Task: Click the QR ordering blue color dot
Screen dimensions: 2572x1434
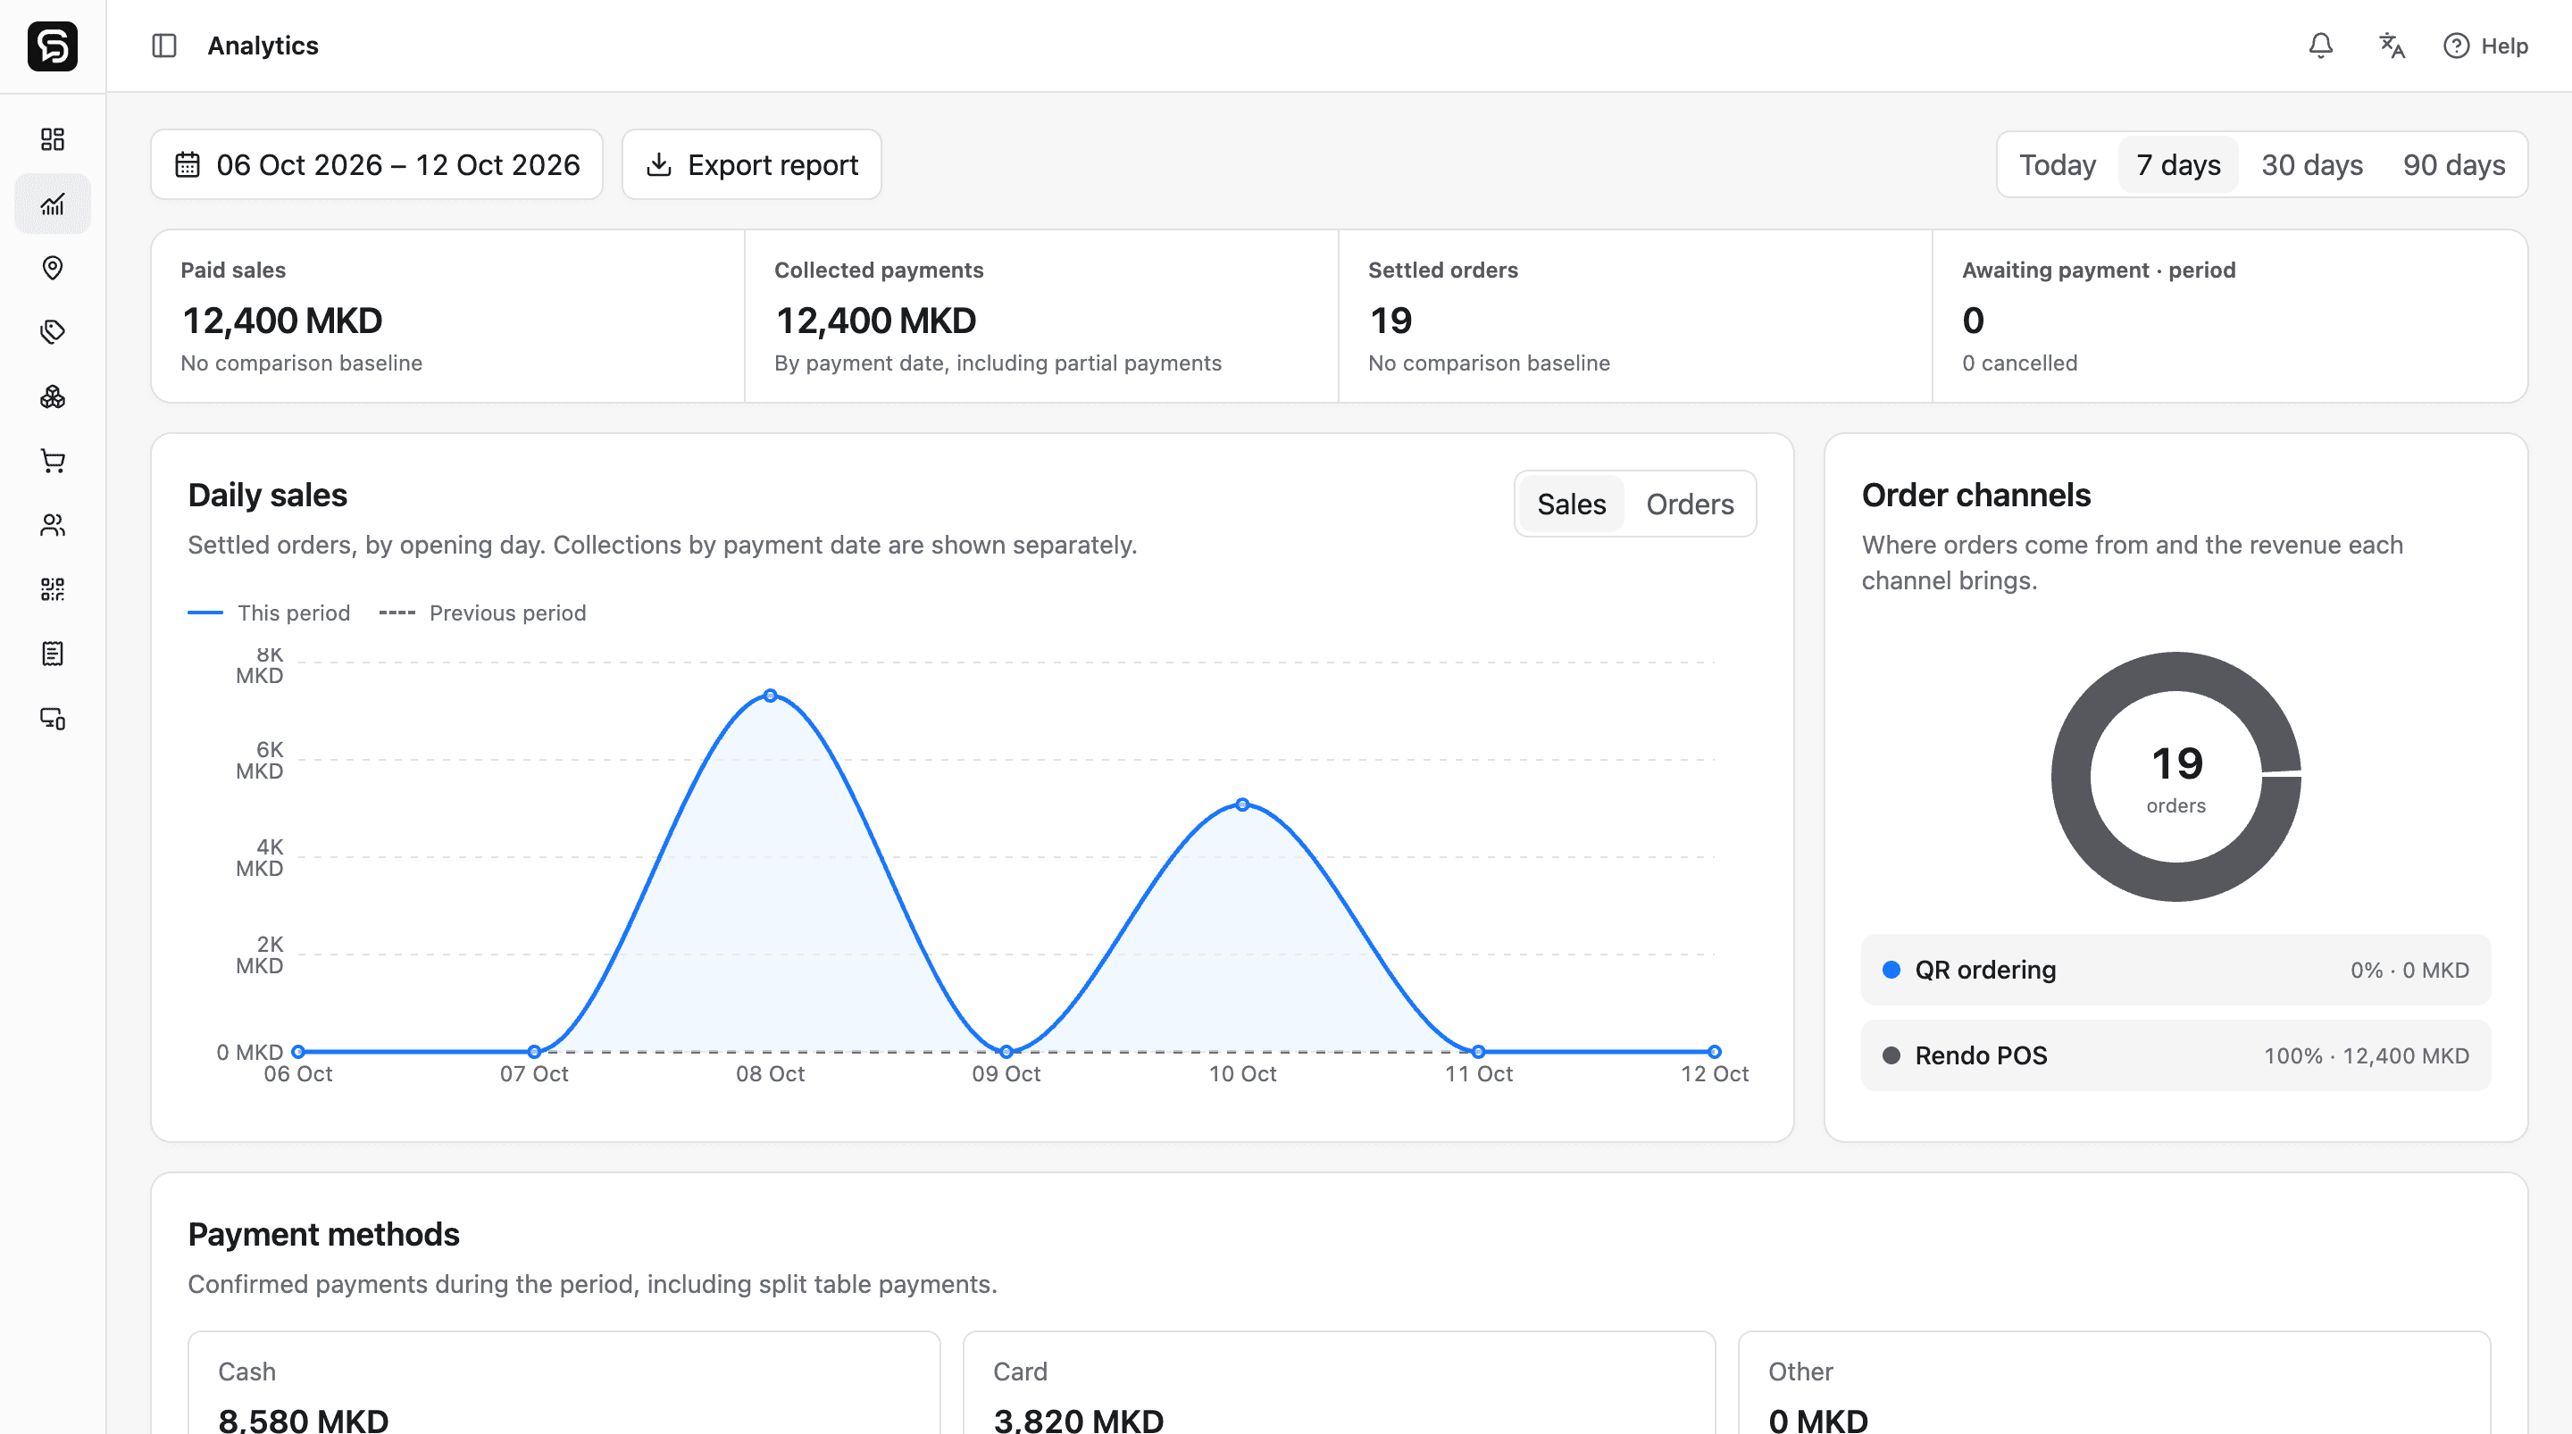Action: click(x=1891, y=970)
